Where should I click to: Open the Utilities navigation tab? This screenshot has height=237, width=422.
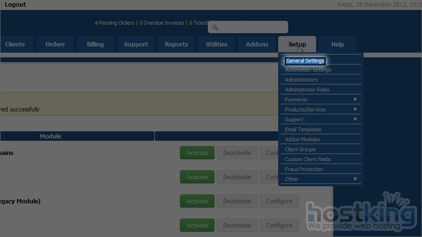pyautogui.click(x=216, y=44)
